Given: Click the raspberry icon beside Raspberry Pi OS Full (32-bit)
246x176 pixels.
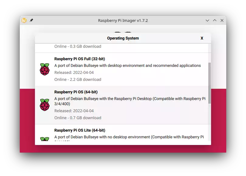Looking at the screenshot, I should tap(45, 69).
